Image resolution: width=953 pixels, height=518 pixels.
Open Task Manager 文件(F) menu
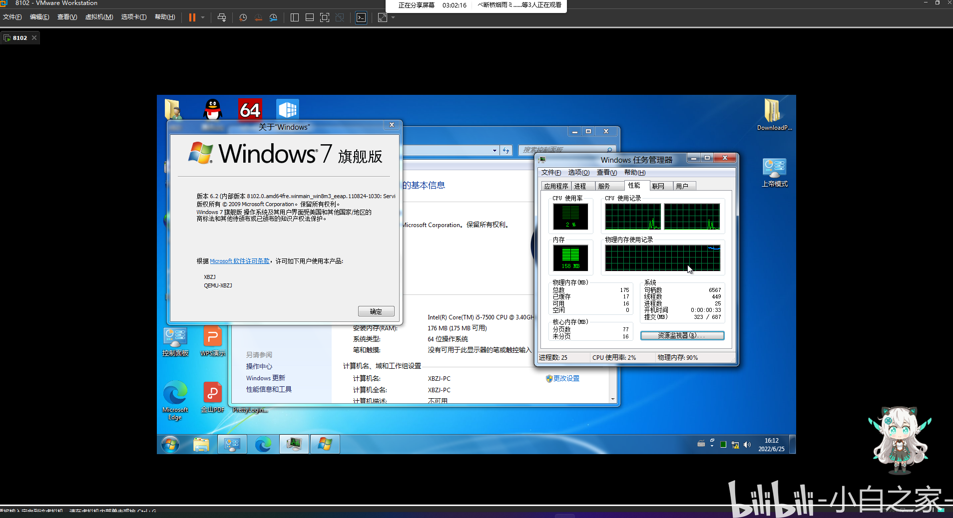[x=551, y=173]
